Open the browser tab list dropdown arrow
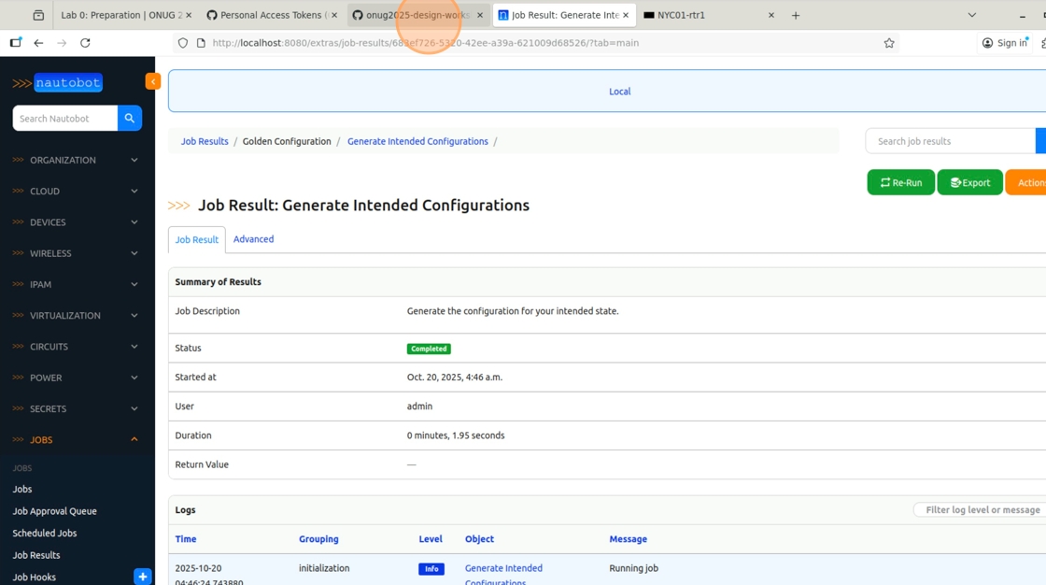 pyautogui.click(x=972, y=15)
